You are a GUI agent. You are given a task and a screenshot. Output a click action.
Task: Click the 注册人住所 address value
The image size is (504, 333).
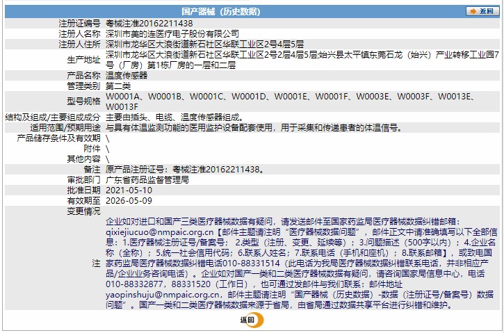coord(205,44)
